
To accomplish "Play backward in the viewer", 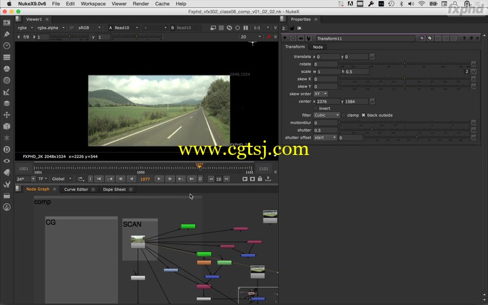I will (x=131, y=179).
